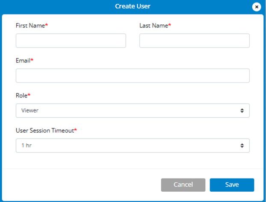266x202 pixels.
Task: Click the Last Name label
Action: 154,26
